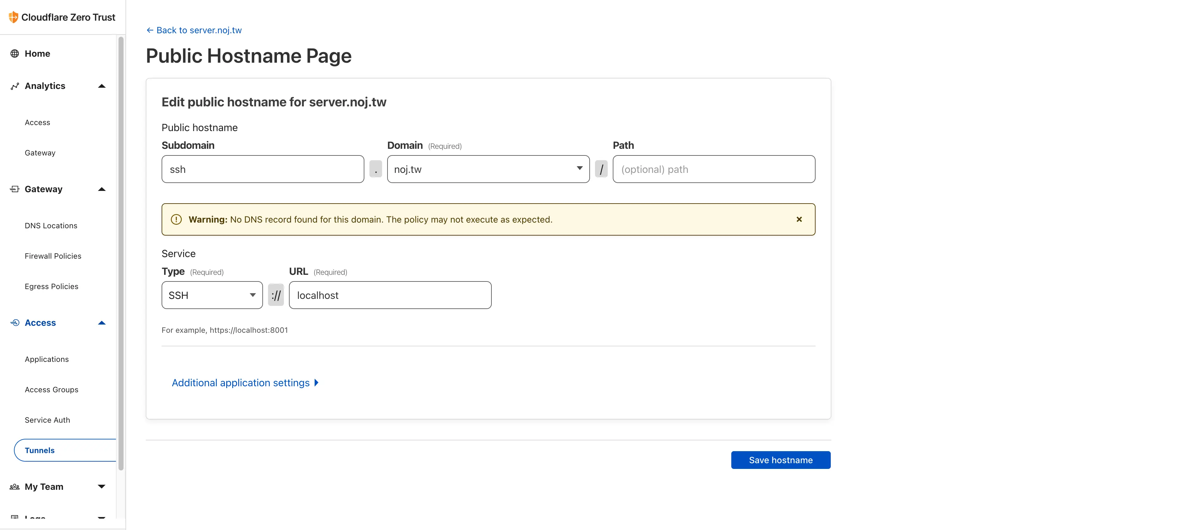Click the Cloudflare Zero Trust logo icon
The width and height of the screenshot is (1185, 530).
click(x=13, y=17)
